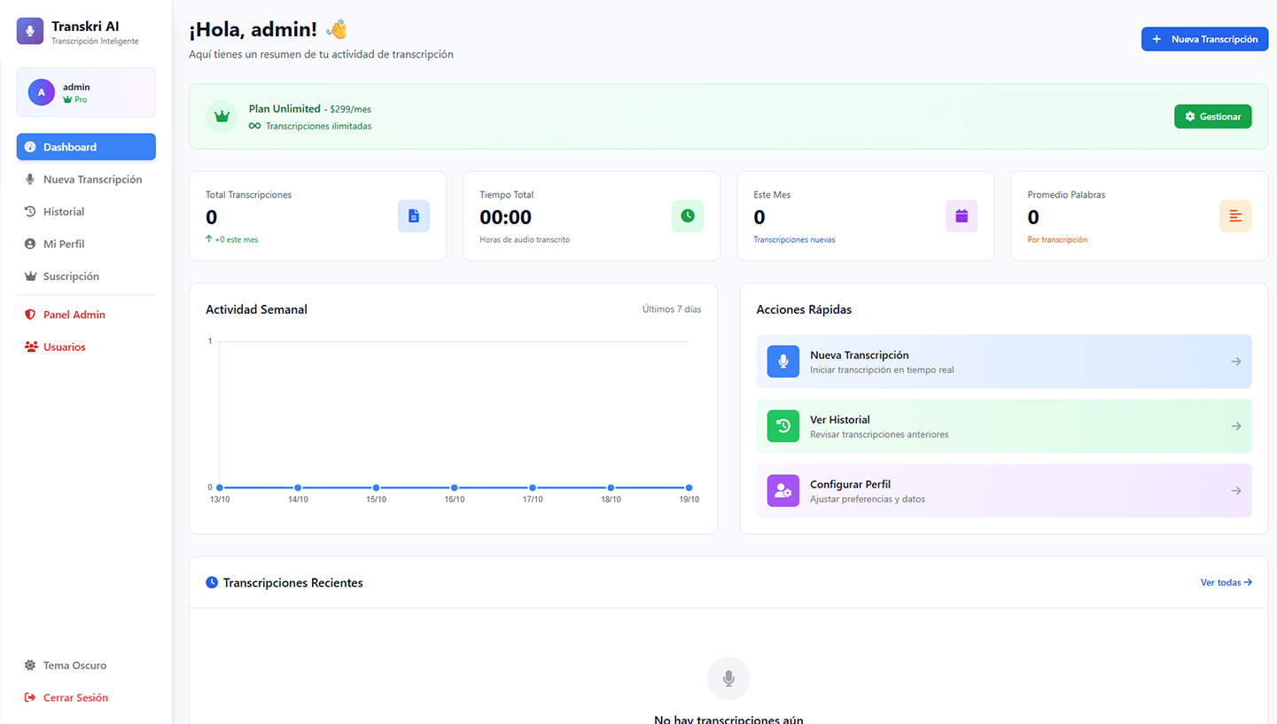Click the orange lines icon in Promedio Palabras
1277x724 pixels.
point(1234,216)
